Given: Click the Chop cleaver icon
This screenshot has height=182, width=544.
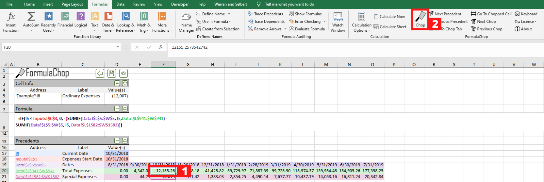Looking at the screenshot, I should [x=420, y=17].
